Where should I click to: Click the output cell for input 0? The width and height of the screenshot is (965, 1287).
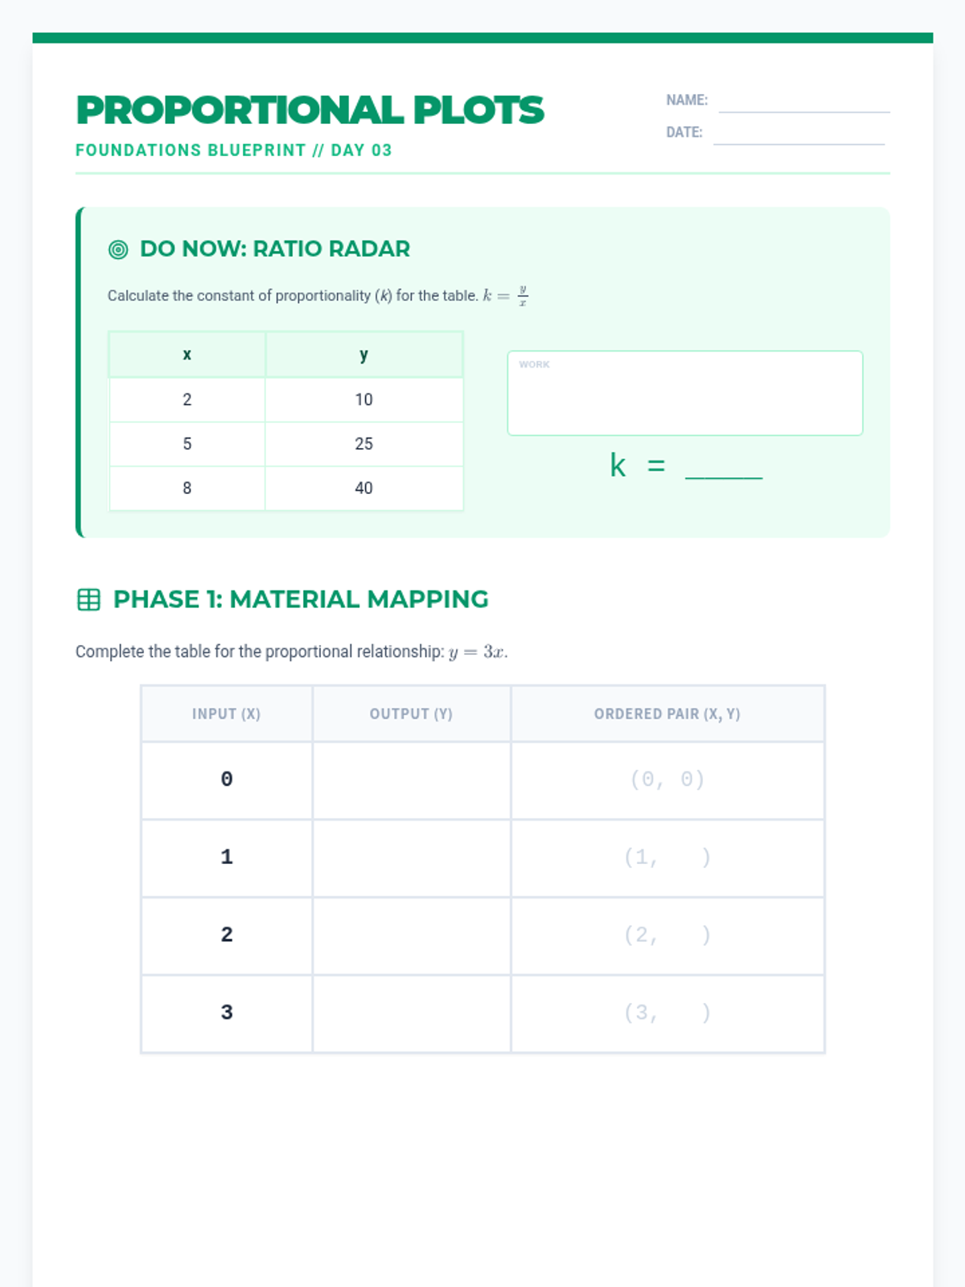tap(412, 780)
